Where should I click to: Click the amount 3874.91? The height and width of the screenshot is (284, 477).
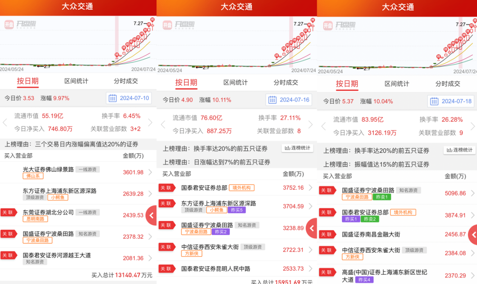tap(455, 215)
